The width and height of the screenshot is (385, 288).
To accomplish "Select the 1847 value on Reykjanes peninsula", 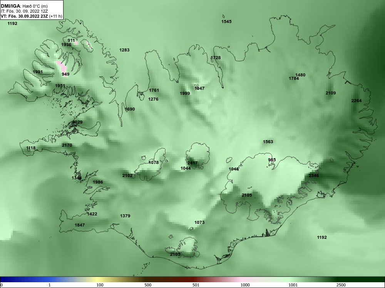I will (80, 225).
